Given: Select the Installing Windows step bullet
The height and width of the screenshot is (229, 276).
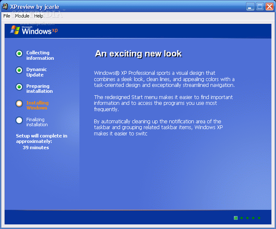Looking at the screenshot, I should tap(19, 104).
